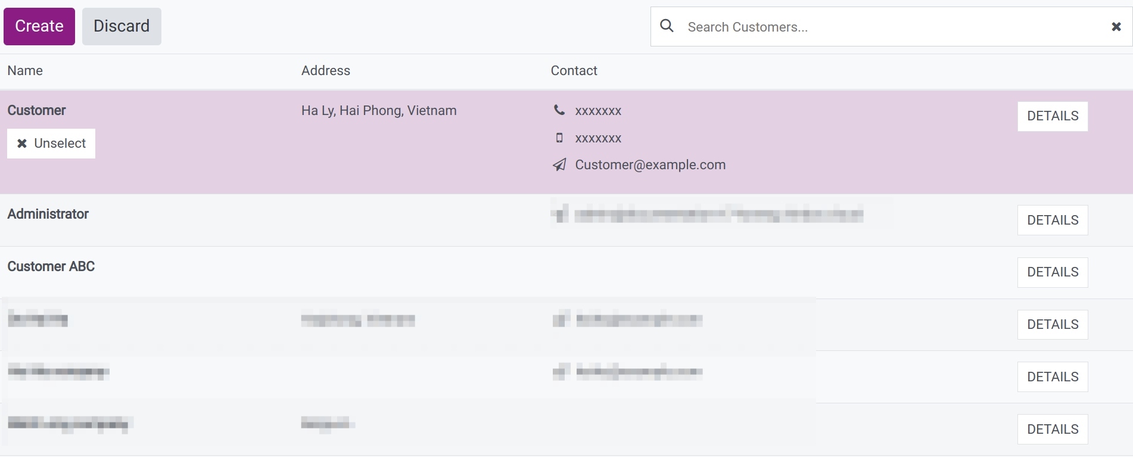Open DETAILS in the second-to-last row
Viewport: 1133px width, 457px height.
(1053, 377)
